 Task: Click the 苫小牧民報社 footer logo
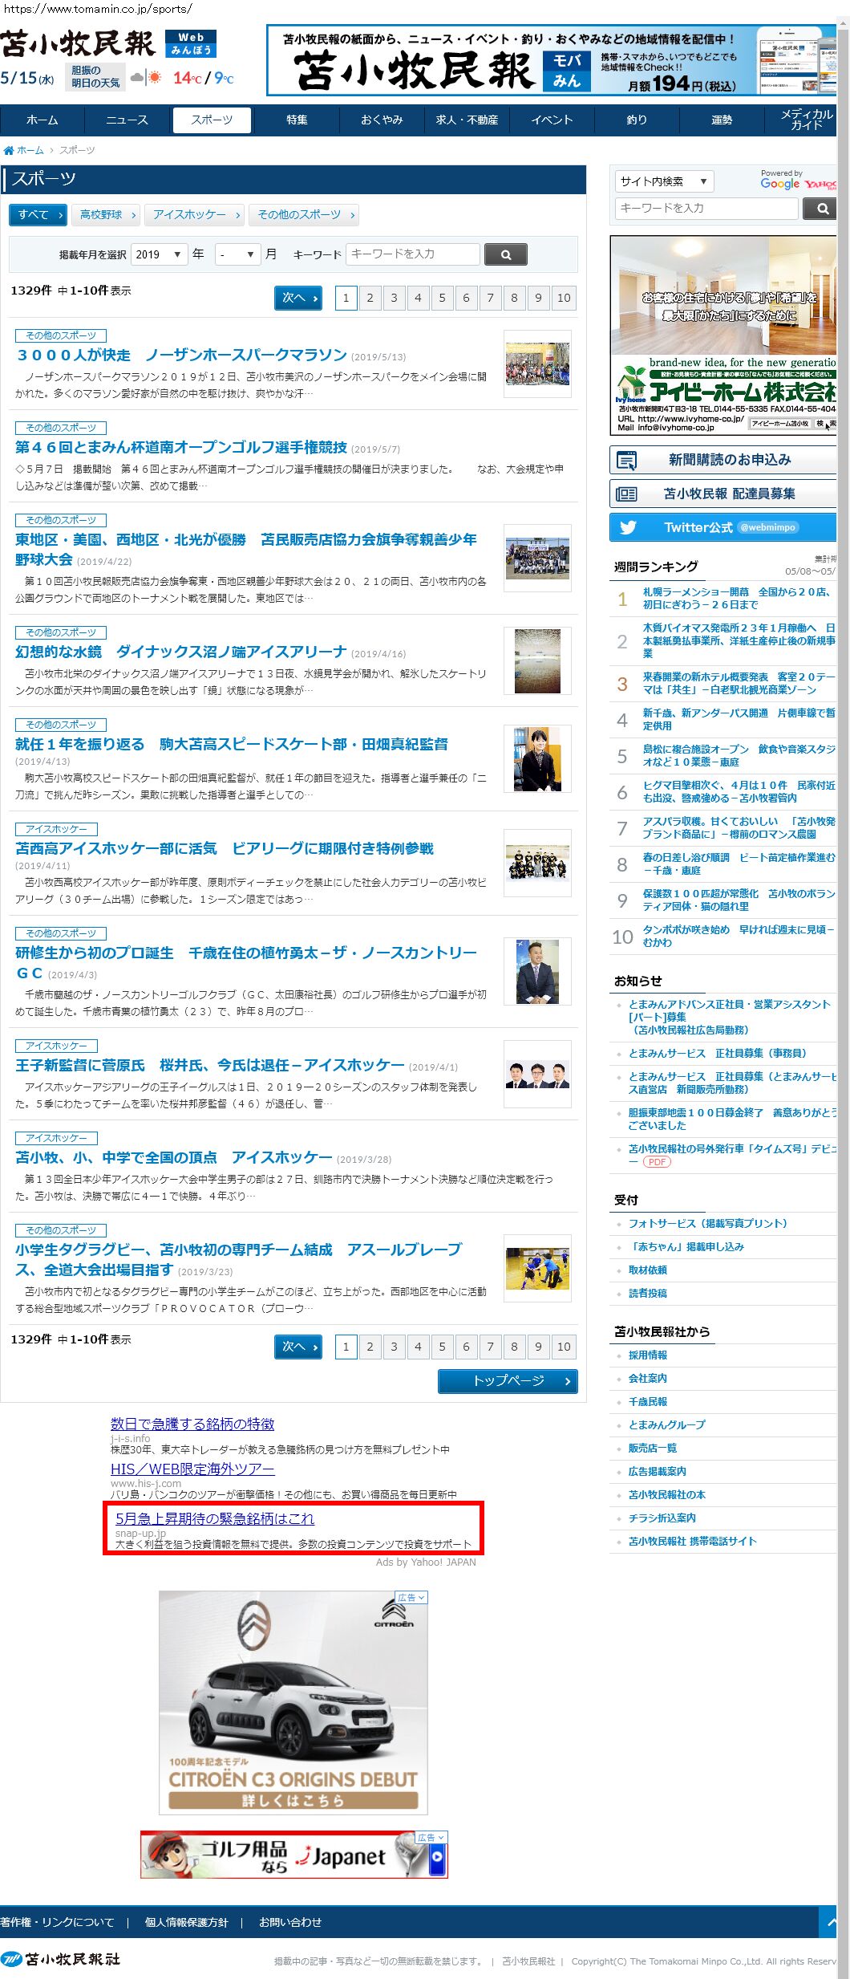point(61,1959)
